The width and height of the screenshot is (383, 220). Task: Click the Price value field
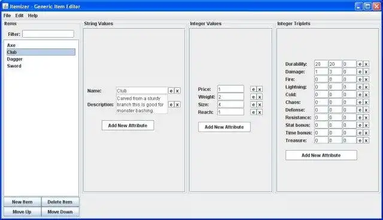tap(230, 89)
